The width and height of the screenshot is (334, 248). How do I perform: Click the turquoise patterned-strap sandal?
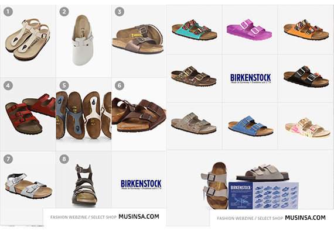195,30
